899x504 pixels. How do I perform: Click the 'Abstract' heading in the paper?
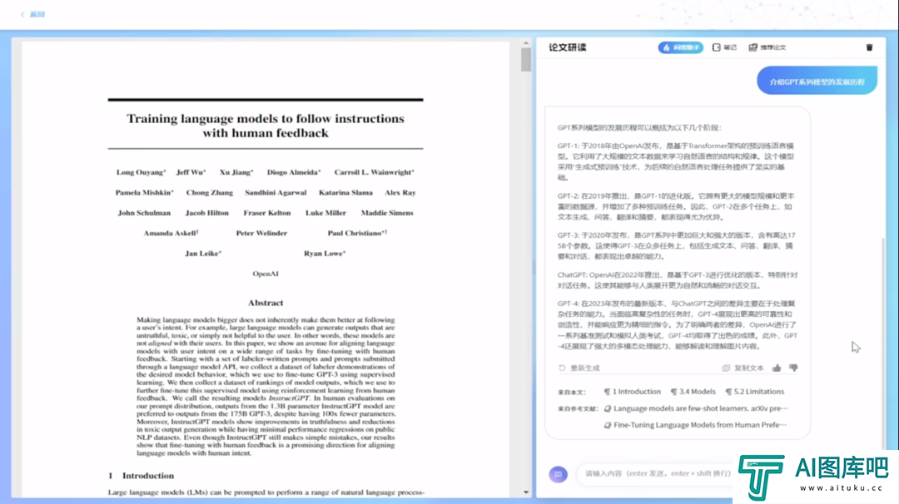[266, 303]
